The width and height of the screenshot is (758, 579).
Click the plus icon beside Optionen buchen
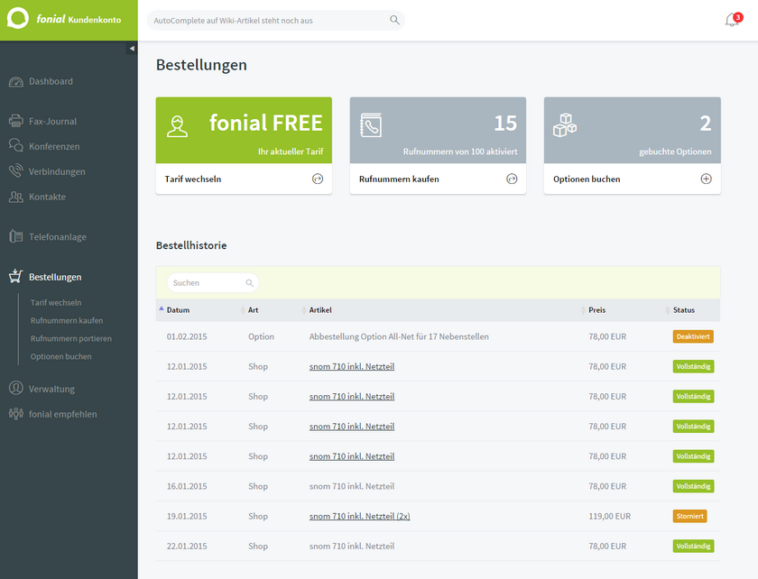point(706,179)
